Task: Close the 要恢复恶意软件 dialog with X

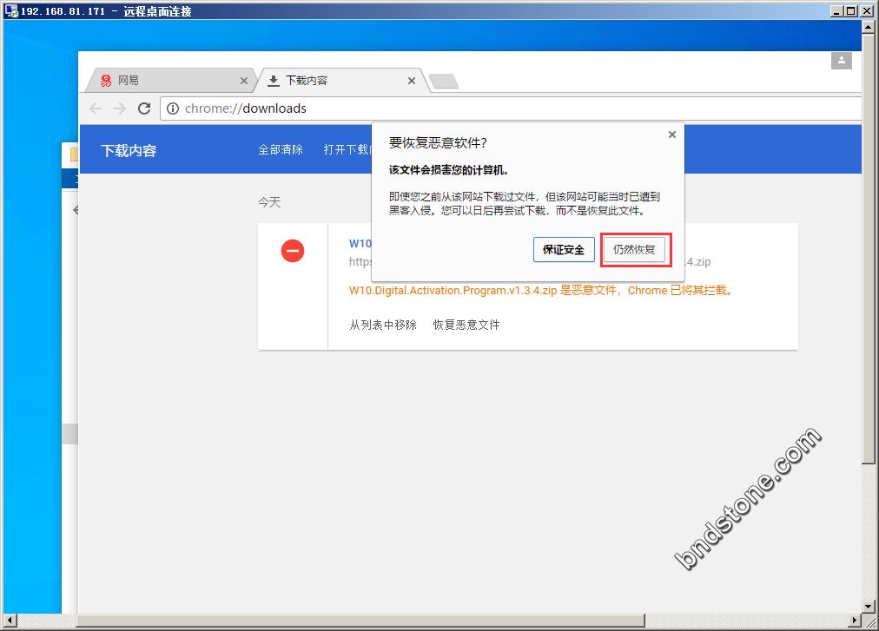Action: point(671,135)
